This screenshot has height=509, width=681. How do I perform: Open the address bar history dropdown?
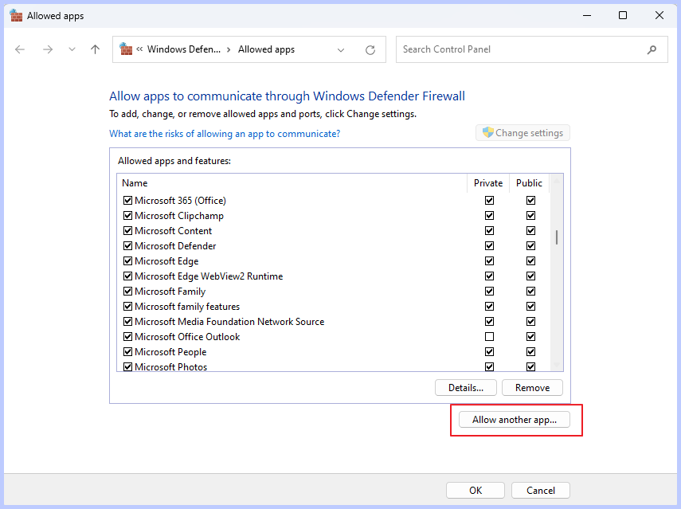[x=341, y=50]
